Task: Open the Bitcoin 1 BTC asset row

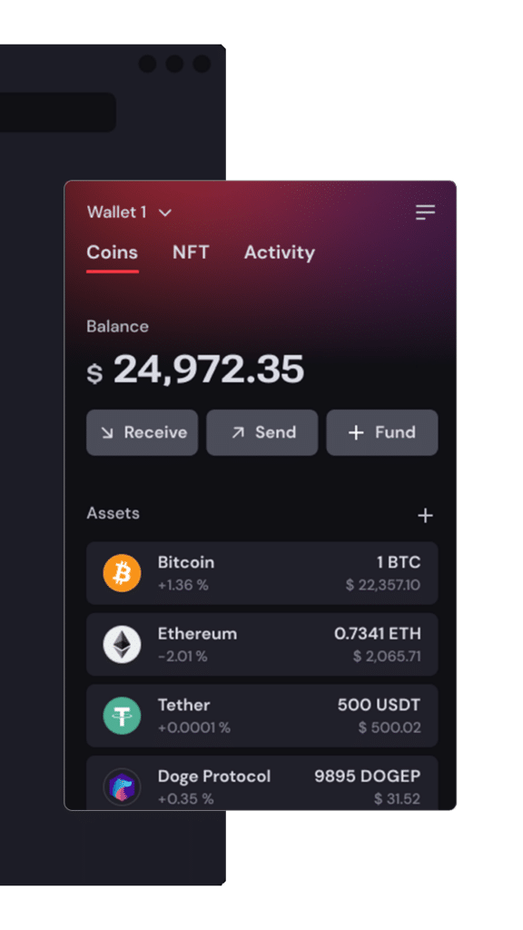Action: pos(262,573)
